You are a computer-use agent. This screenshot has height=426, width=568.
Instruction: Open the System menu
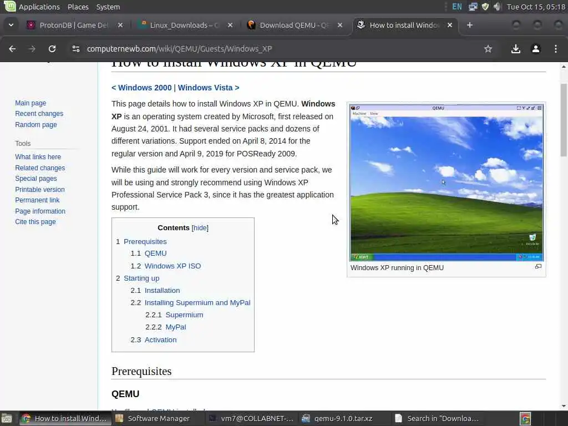click(x=108, y=7)
